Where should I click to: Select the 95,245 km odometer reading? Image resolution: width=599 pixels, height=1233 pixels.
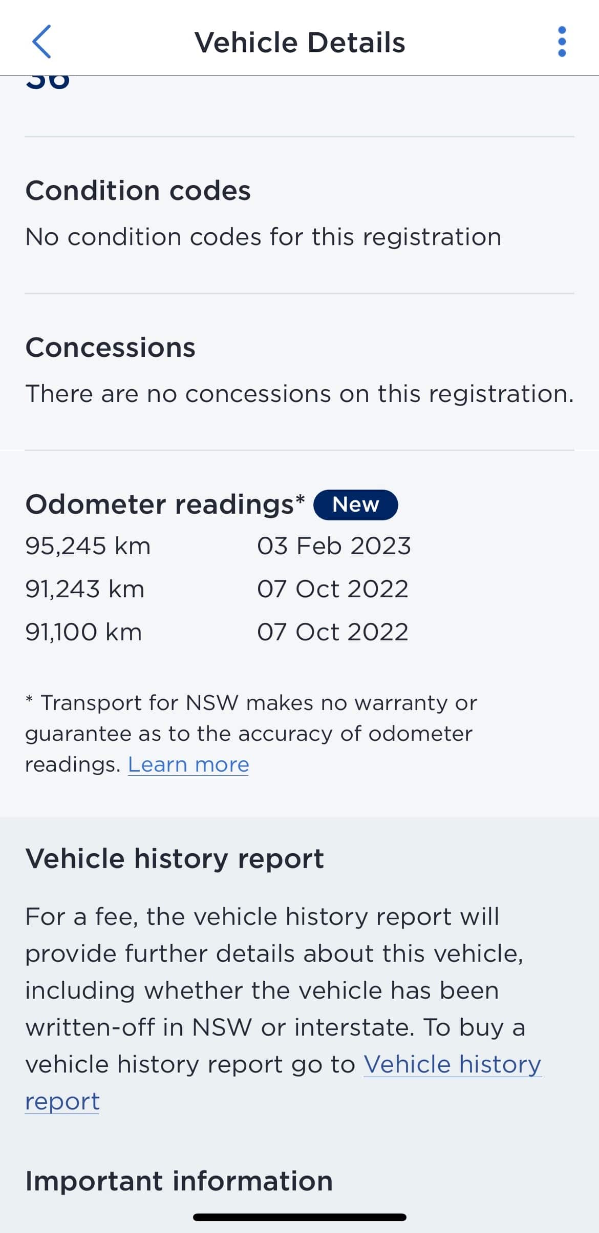click(x=88, y=546)
